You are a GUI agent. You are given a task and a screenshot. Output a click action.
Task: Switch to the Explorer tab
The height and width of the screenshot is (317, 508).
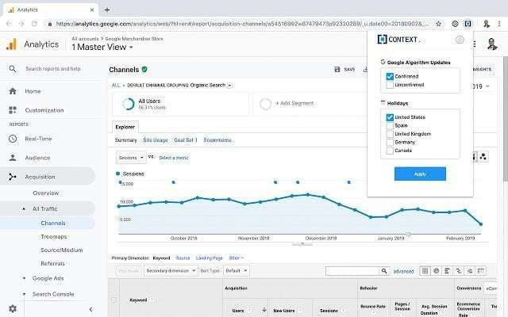click(125, 127)
